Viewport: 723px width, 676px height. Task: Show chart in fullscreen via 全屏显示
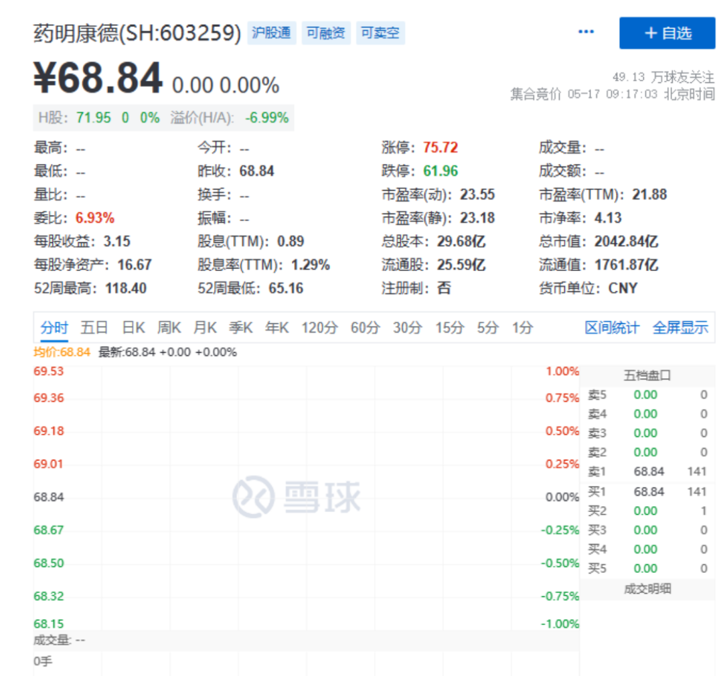679,328
